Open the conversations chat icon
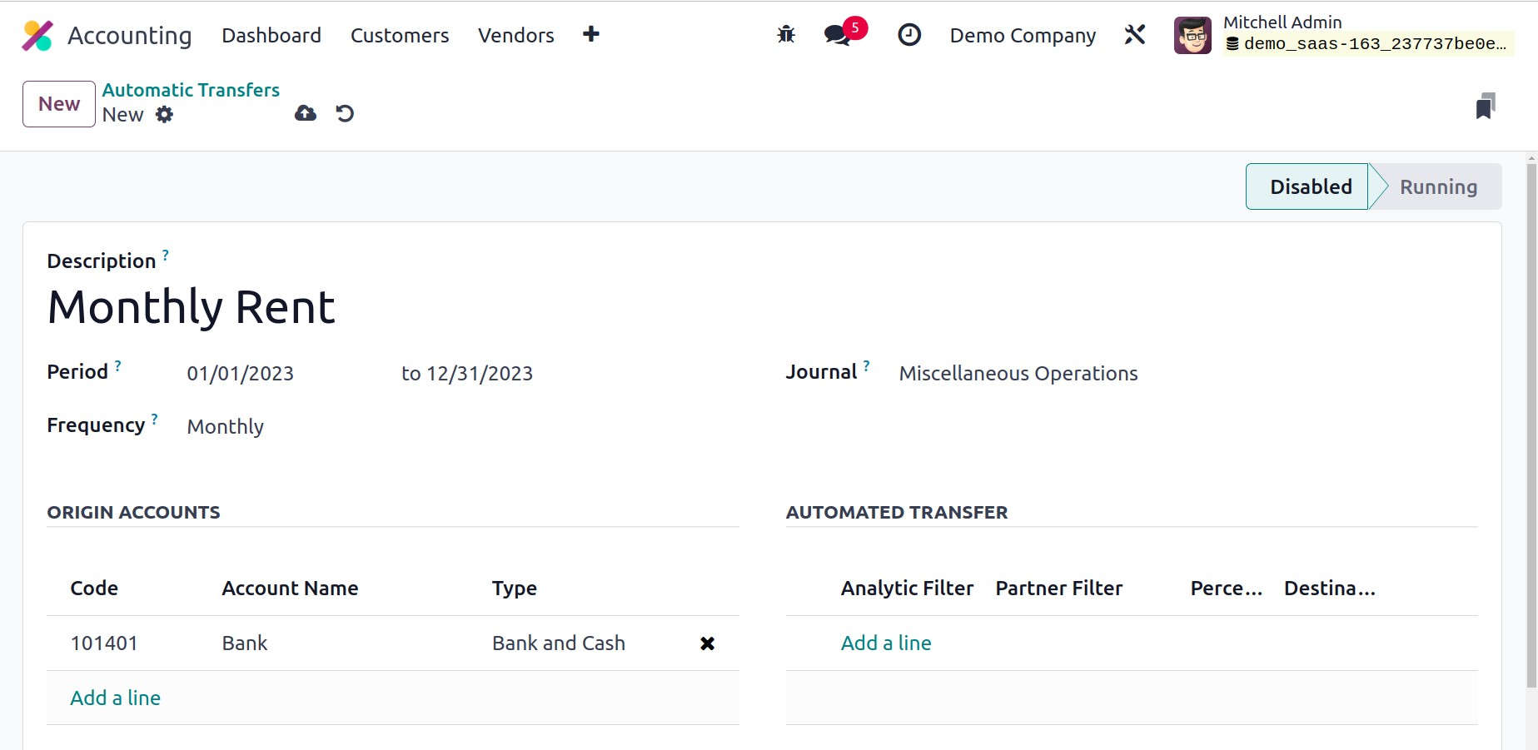Screen dimensions: 1538x750 click(x=837, y=35)
